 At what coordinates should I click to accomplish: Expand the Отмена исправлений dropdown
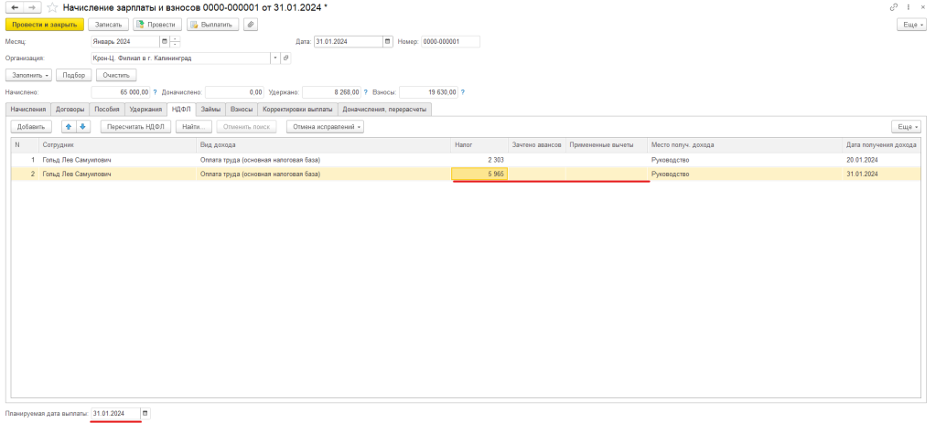point(325,127)
